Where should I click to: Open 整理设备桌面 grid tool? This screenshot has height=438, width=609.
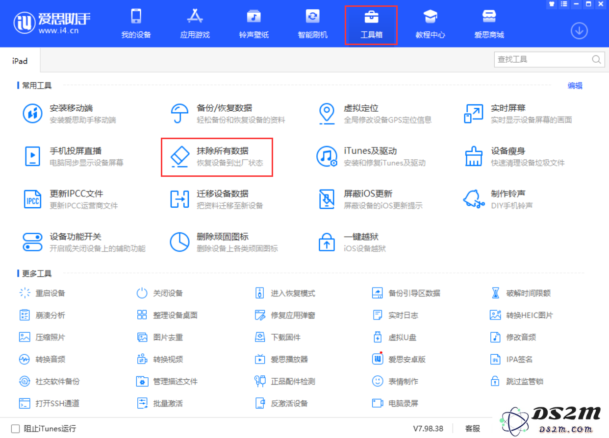click(x=167, y=315)
